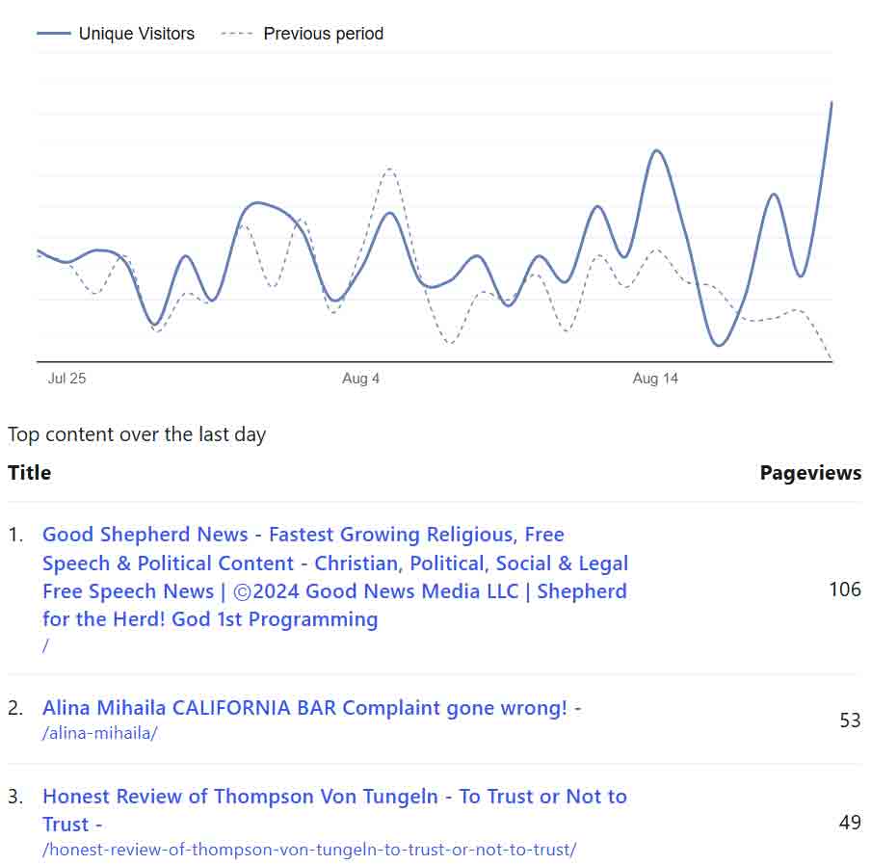This screenshot has width=871, height=865.
Task: Select the Aug 4 axis label
Action: 361,379
